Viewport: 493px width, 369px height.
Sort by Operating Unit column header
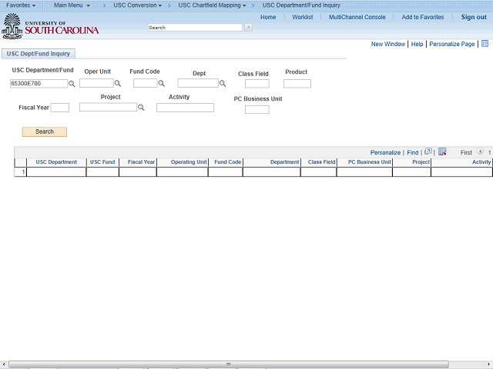coord(189,162)
